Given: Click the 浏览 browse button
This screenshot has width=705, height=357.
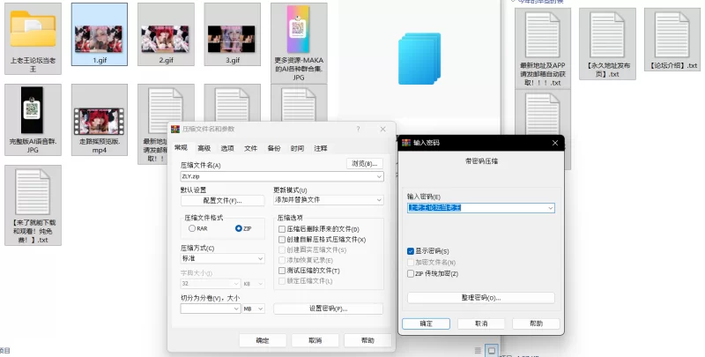Looking at the screenshot, I should click(x=364, y=163).
